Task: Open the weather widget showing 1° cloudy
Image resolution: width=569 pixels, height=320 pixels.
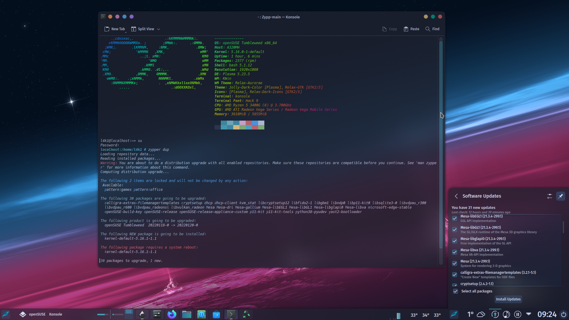Action: point(476,314)
